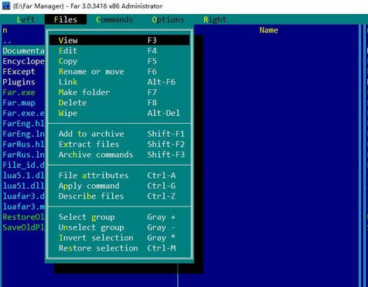
Task: Select the File_id.d file row
Action: pos(23,165)
